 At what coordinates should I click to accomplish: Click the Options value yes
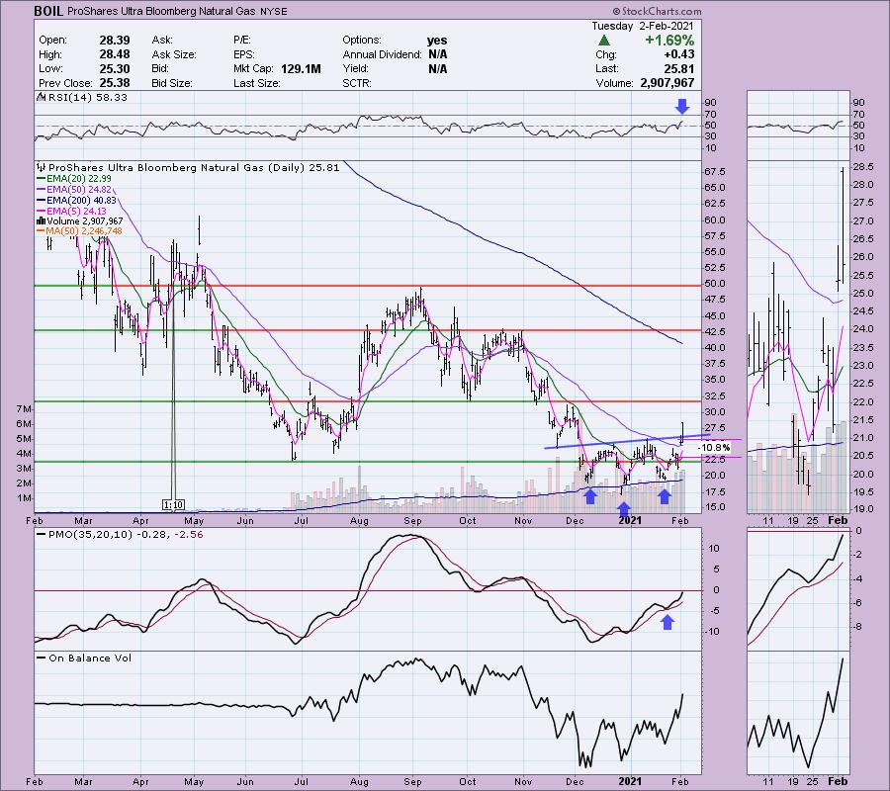point(437,41)
